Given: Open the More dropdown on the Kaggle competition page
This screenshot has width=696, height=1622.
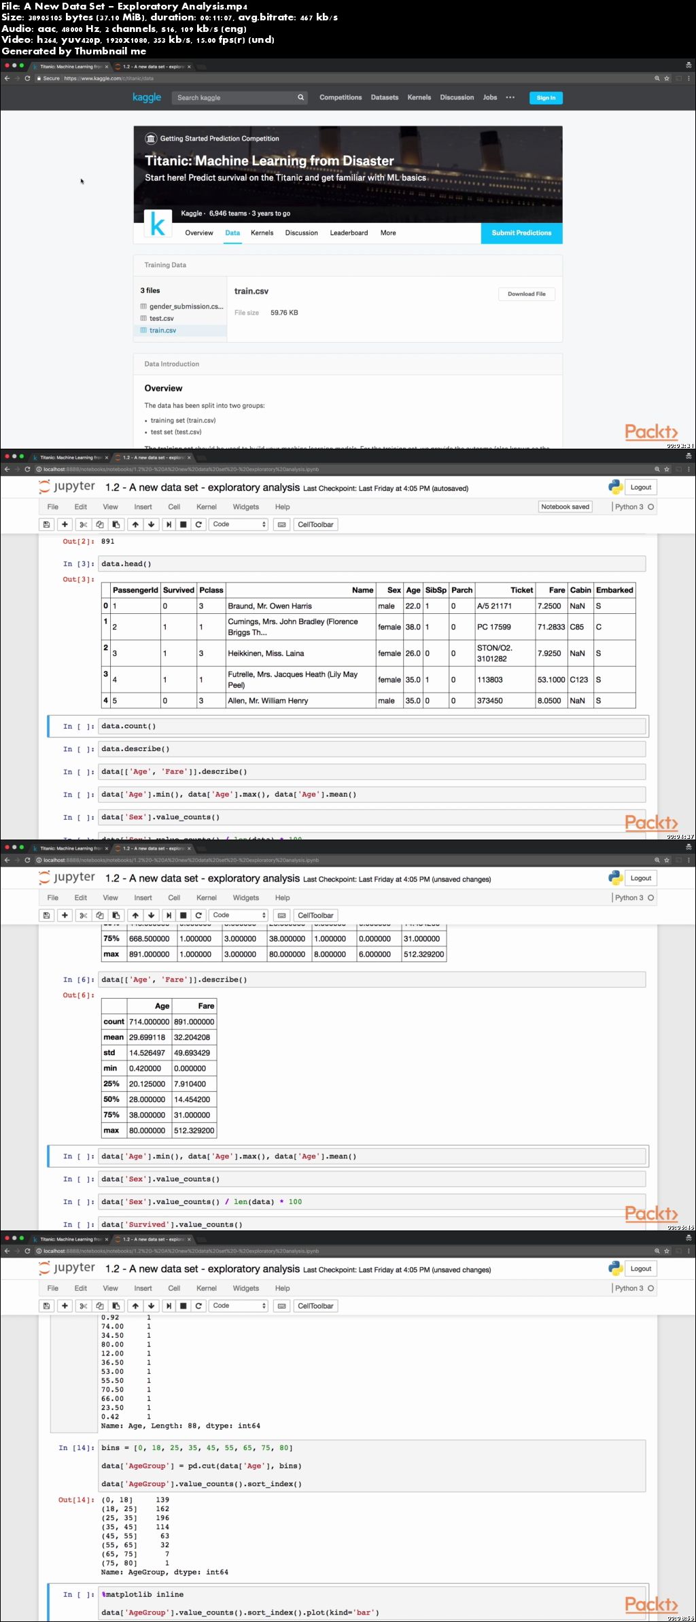Looking at the screenshot, I should coord(388,232).
